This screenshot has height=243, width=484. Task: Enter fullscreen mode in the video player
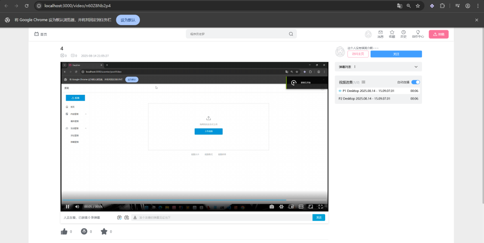point(320,207)
